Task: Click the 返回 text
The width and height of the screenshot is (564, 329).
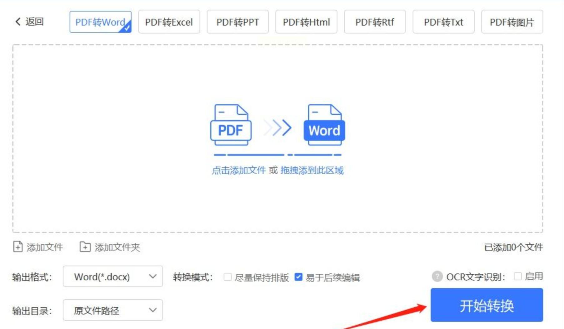Action: point(34,22)
